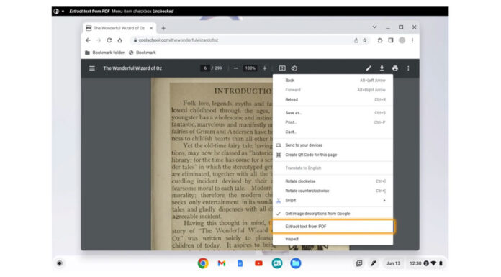Select Rotate clockwise menu item

point(333,181)
